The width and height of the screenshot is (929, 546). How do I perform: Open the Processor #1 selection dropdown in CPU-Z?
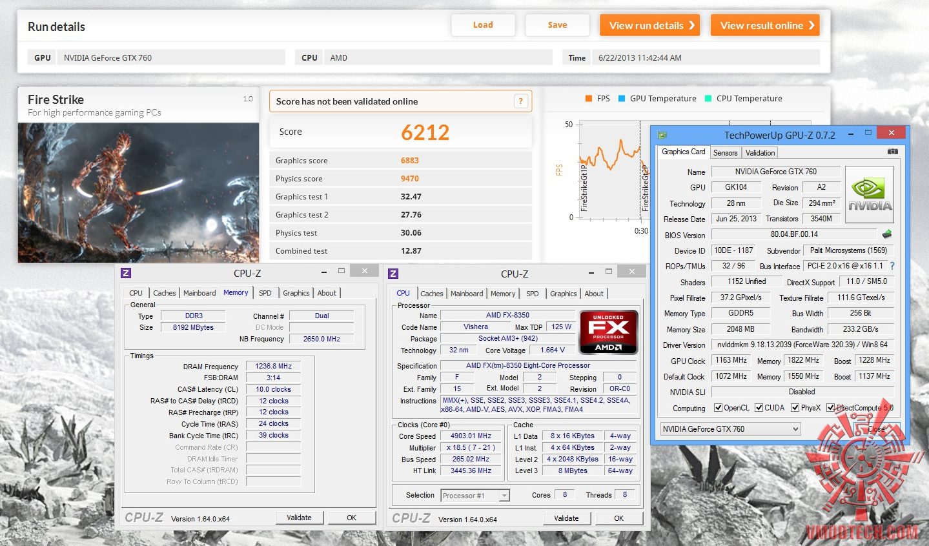pyautogui.click(x=475, y=496)
